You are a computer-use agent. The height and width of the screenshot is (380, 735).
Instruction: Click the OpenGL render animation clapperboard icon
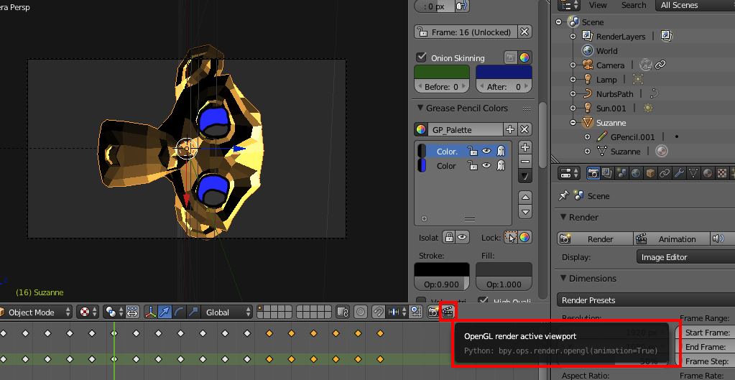[448, 312]
